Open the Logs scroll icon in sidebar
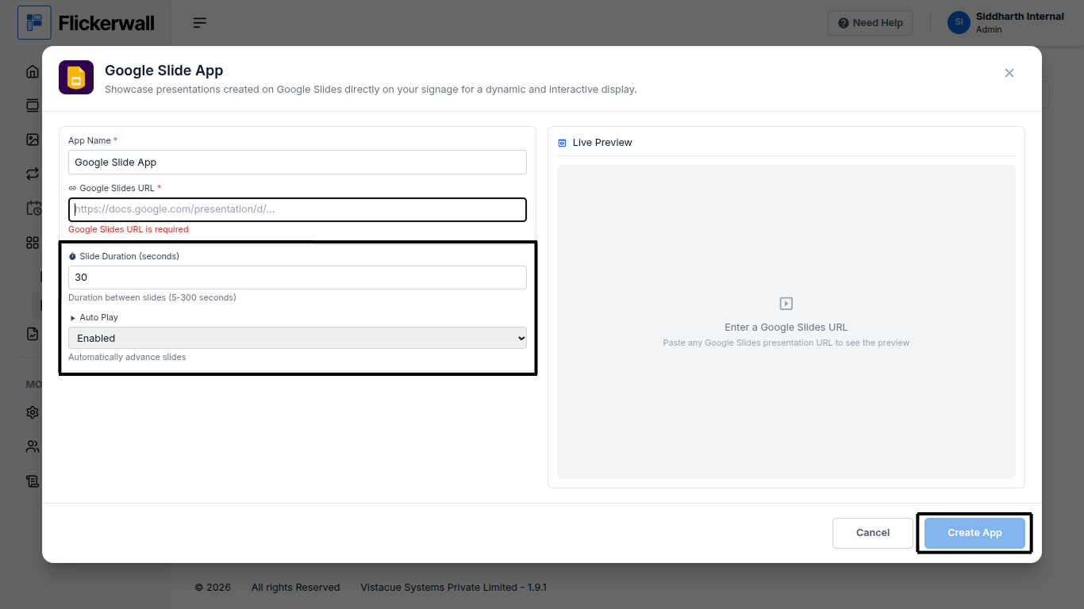Image resolution: width=1084 pixels, height=609 pixels. (x=33, y=481)
